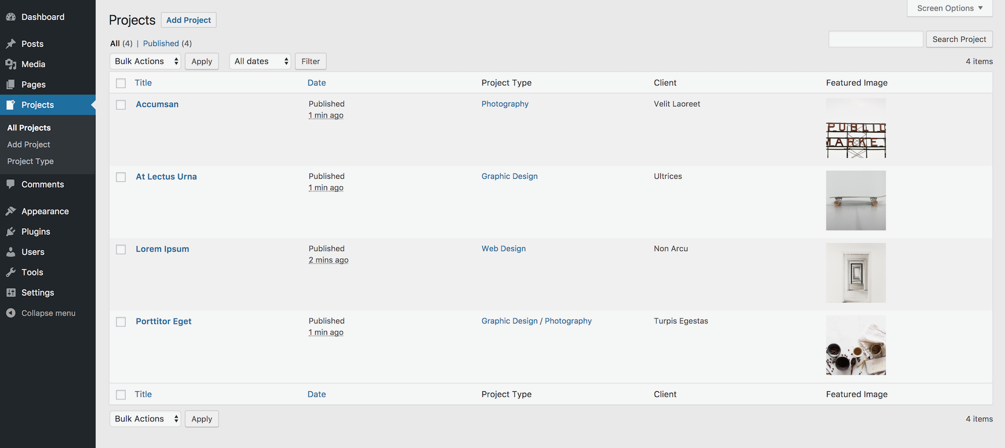Click the Projects document icon
The height and width of the screenshot is (448, 1005).
11,105
